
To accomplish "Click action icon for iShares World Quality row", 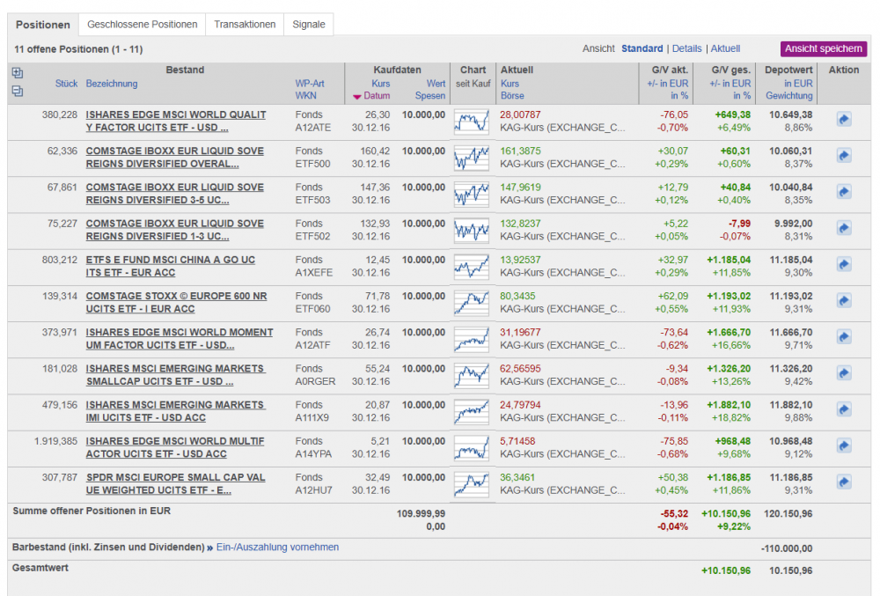I will (844, 120).
